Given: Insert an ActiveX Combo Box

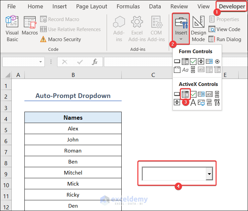Looking at the screenshot, I should point(185,94).
